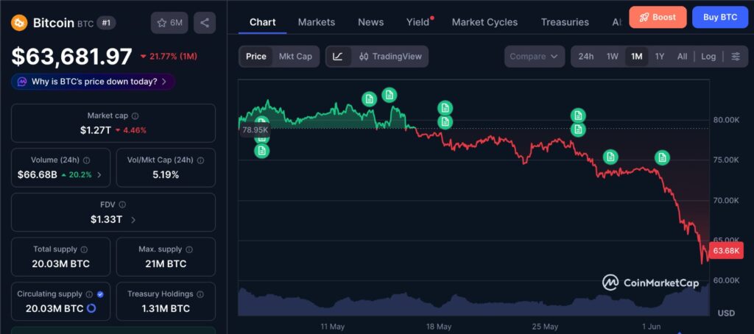The image size is (754, 334).
Task: Click the current price label 63.68K
Action: (x=726, y=251)
